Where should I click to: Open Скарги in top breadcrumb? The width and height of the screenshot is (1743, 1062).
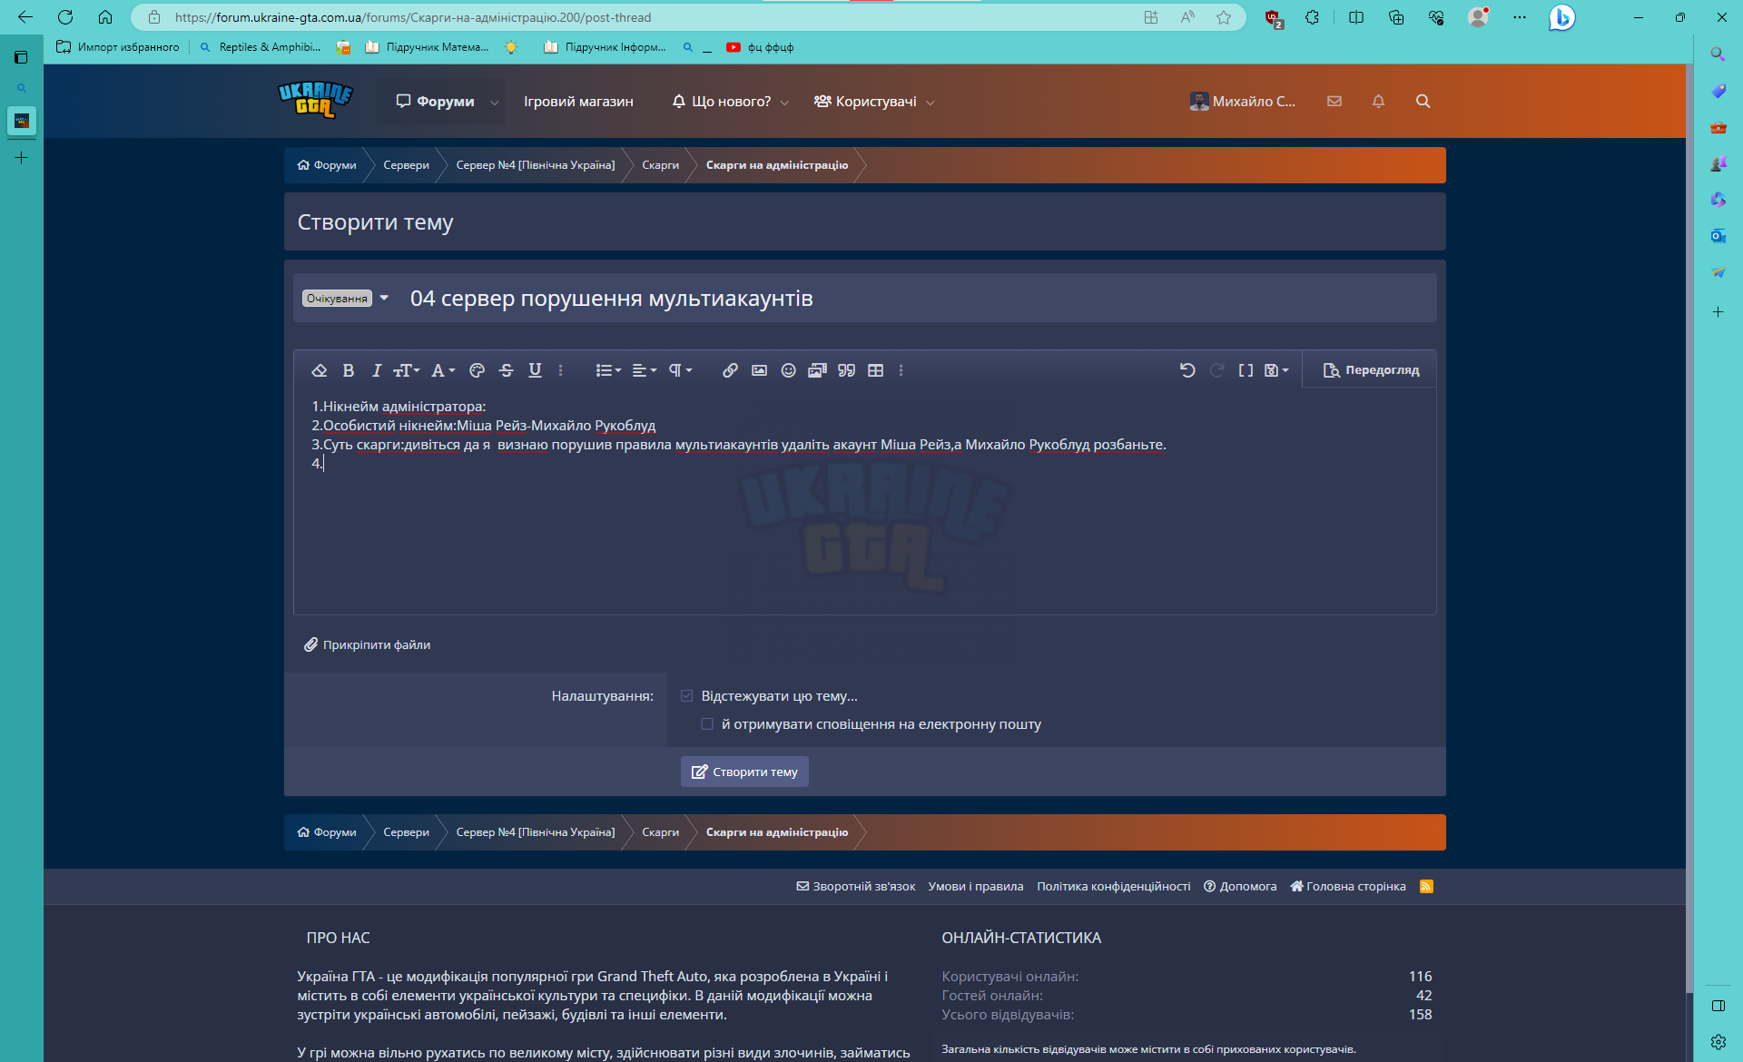tap(660, 165)
